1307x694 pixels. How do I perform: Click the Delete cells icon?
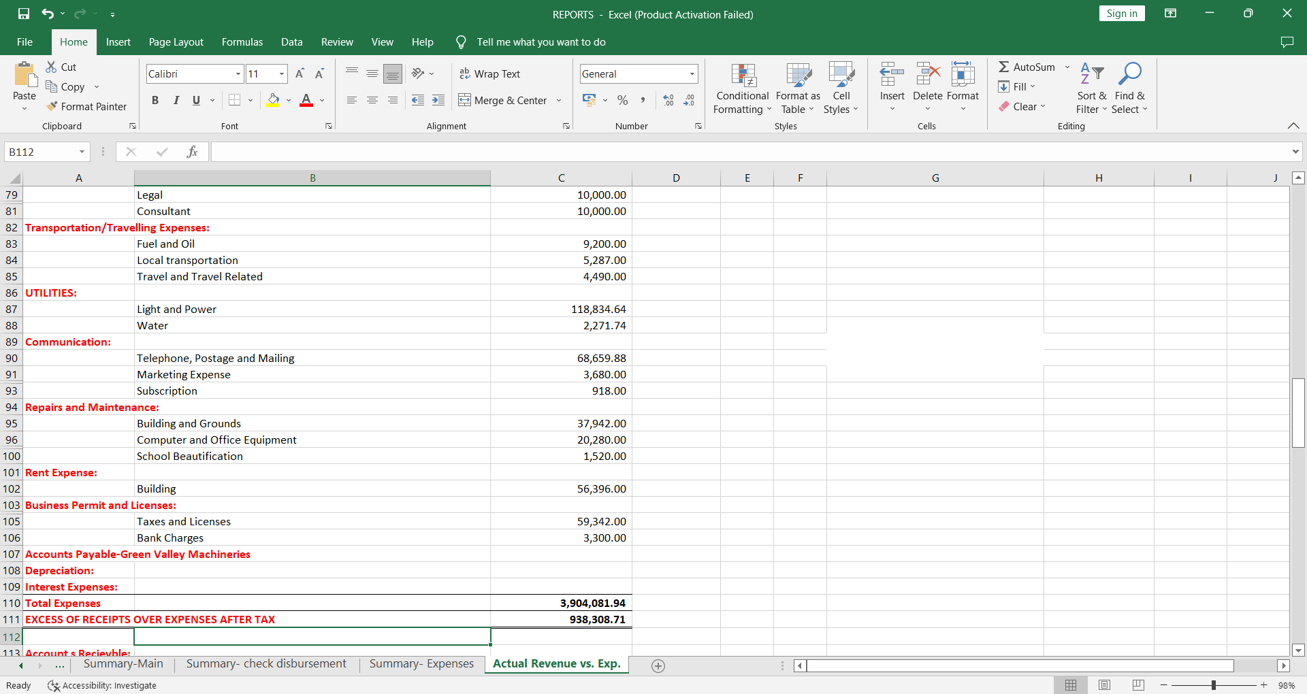[x=928, y=73]
